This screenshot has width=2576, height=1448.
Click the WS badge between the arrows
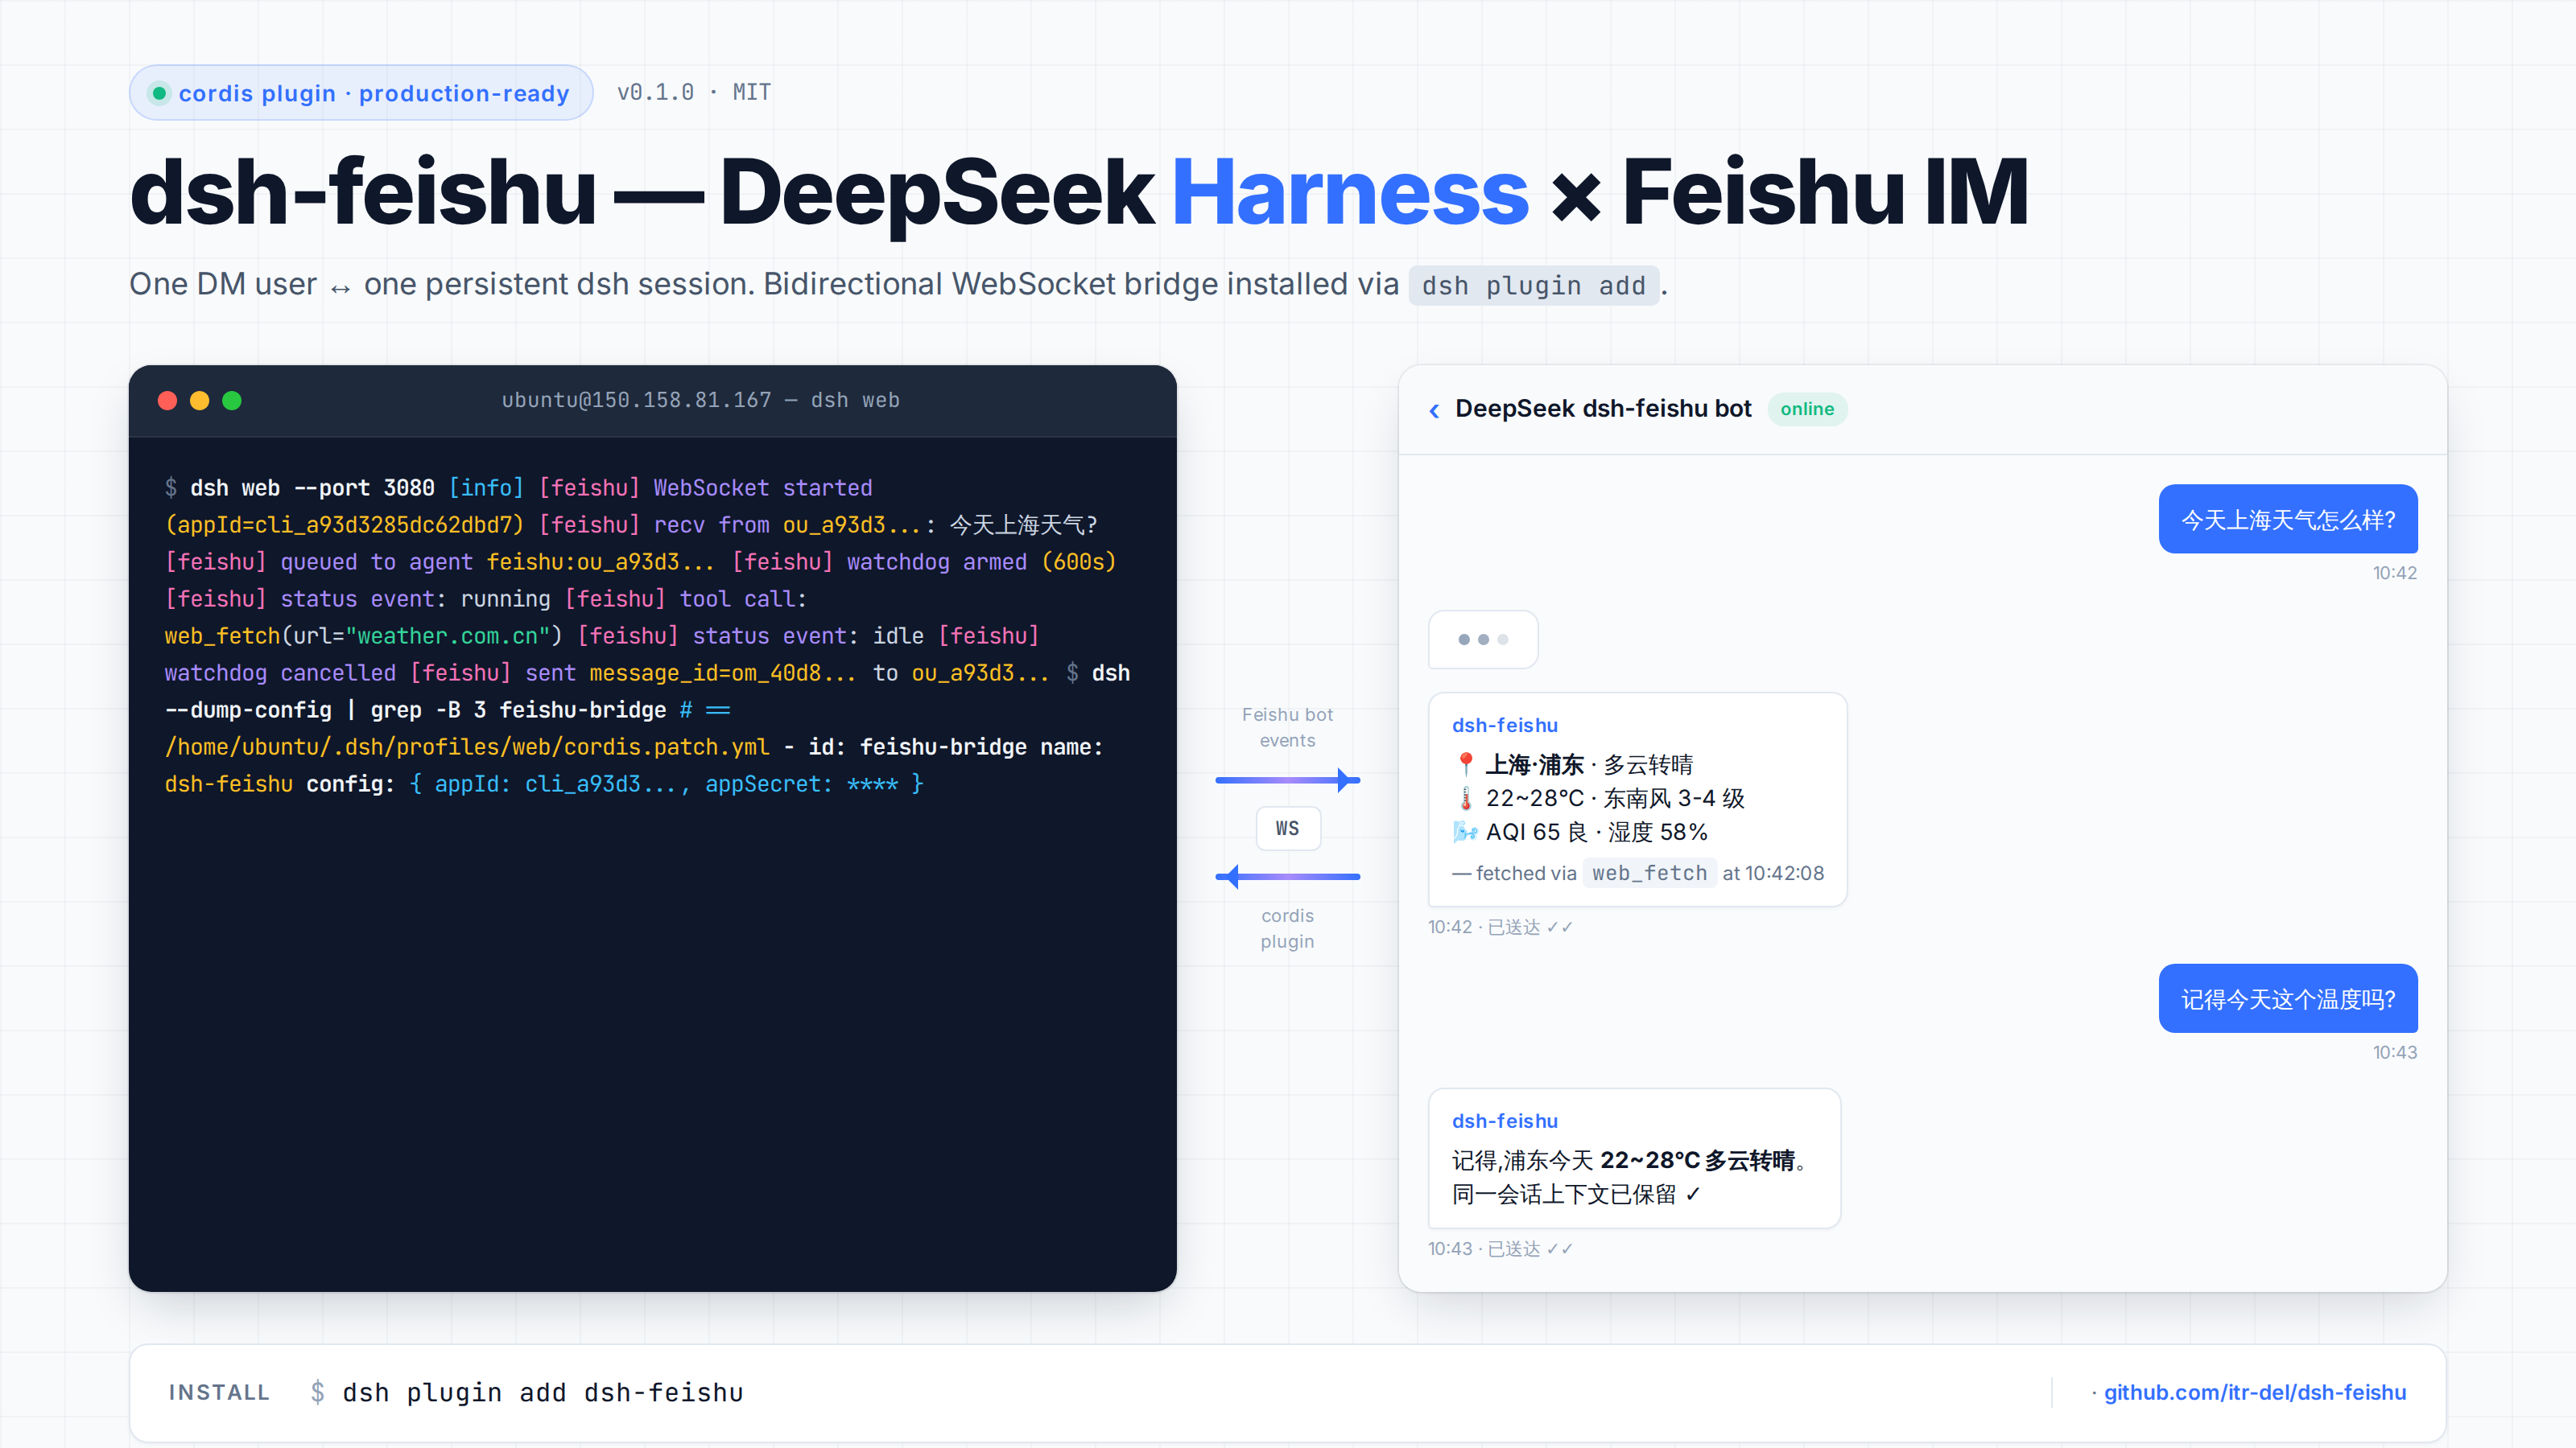(x=1287, y=829)
